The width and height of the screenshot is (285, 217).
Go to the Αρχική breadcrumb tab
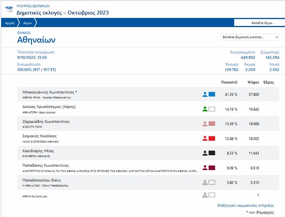[x=10, y=23]
